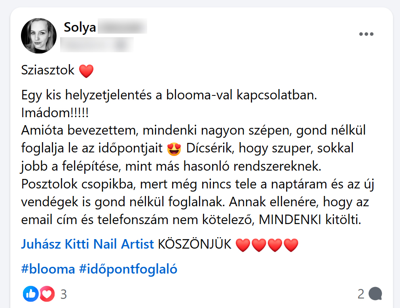Click the comment count number 2
400x308 pixels.
point(361,294)
